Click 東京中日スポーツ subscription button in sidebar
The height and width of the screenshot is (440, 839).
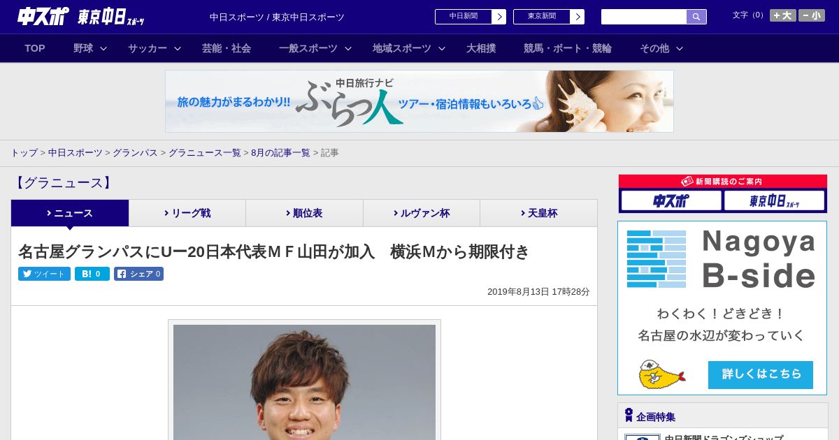(x=775, y=201)
